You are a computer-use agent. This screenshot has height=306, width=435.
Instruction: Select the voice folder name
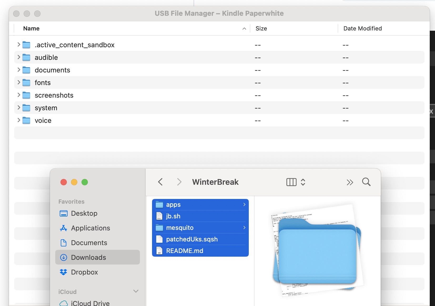(x=43, y=120)
